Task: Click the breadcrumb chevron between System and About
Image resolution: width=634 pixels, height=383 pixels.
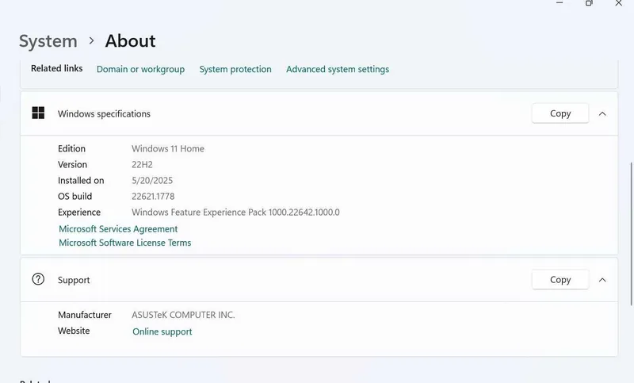Action: tap(92, 41)
